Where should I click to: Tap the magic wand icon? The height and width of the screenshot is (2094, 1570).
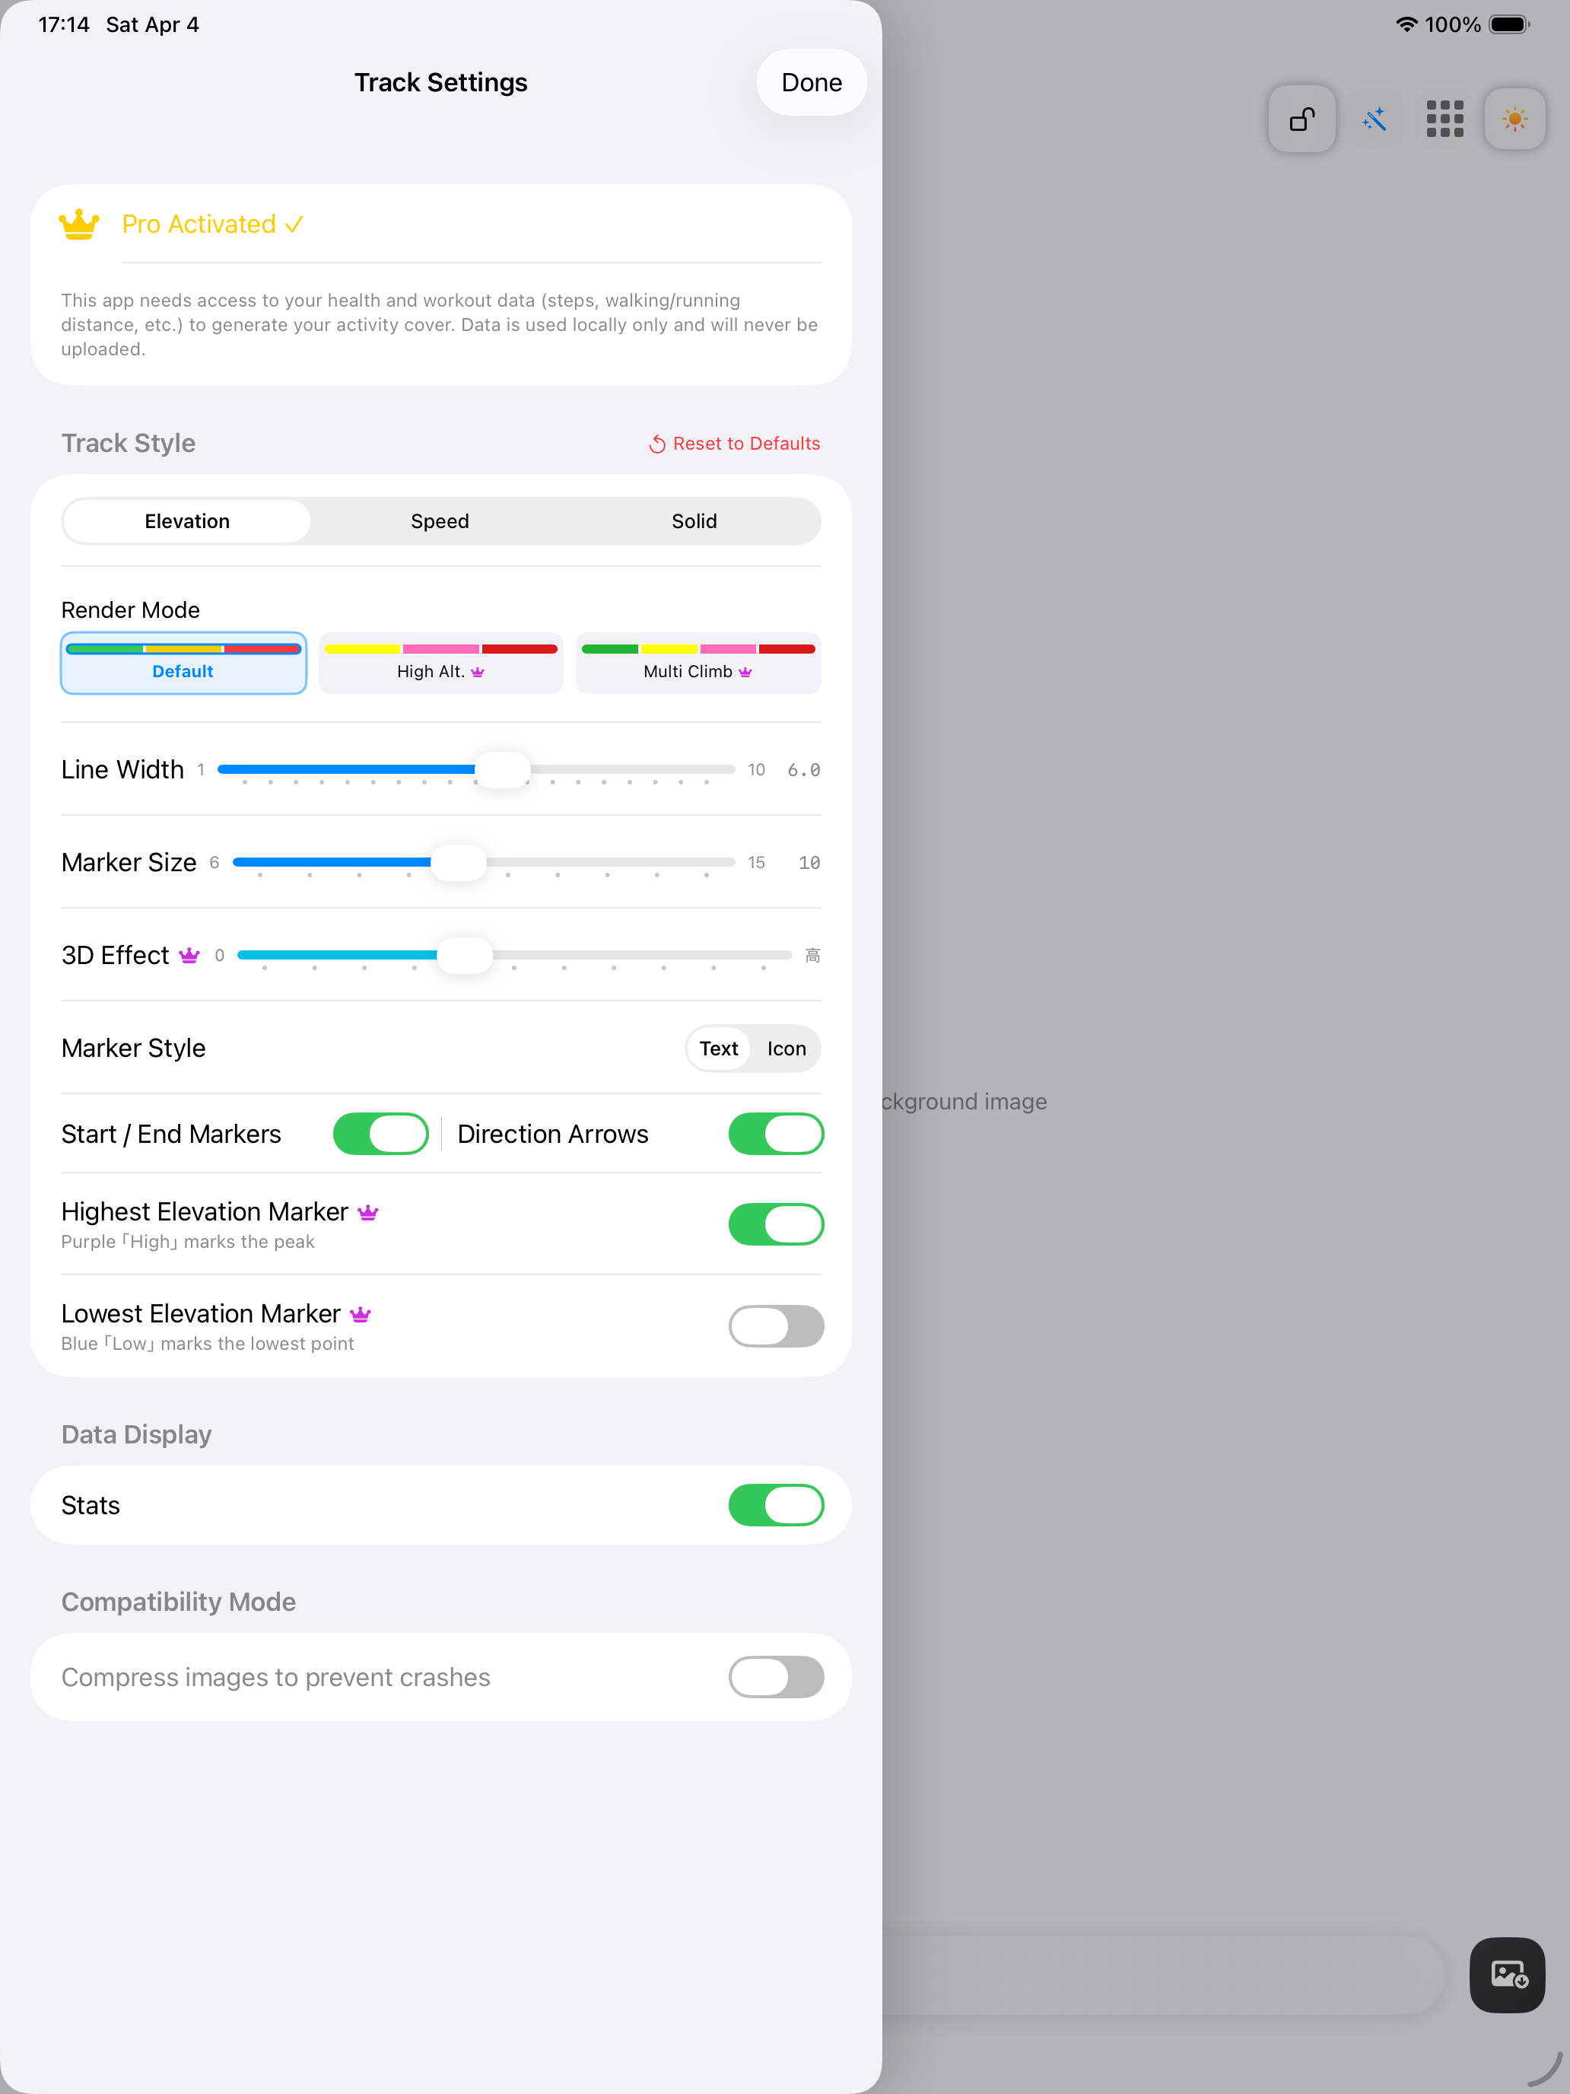pos(1374,119)
